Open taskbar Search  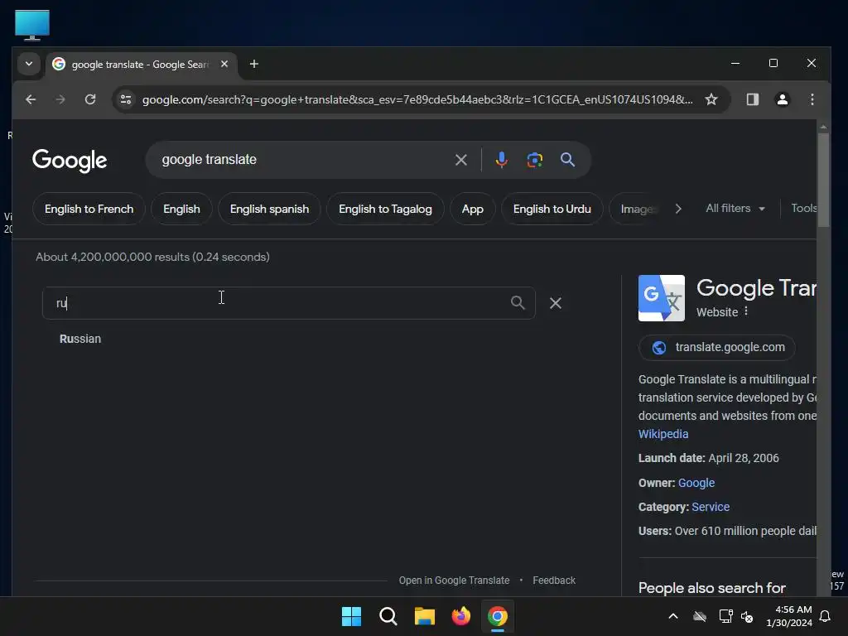pos(388,616)
